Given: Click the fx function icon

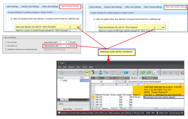Looking at the screenshot, I should coord(126,81).
